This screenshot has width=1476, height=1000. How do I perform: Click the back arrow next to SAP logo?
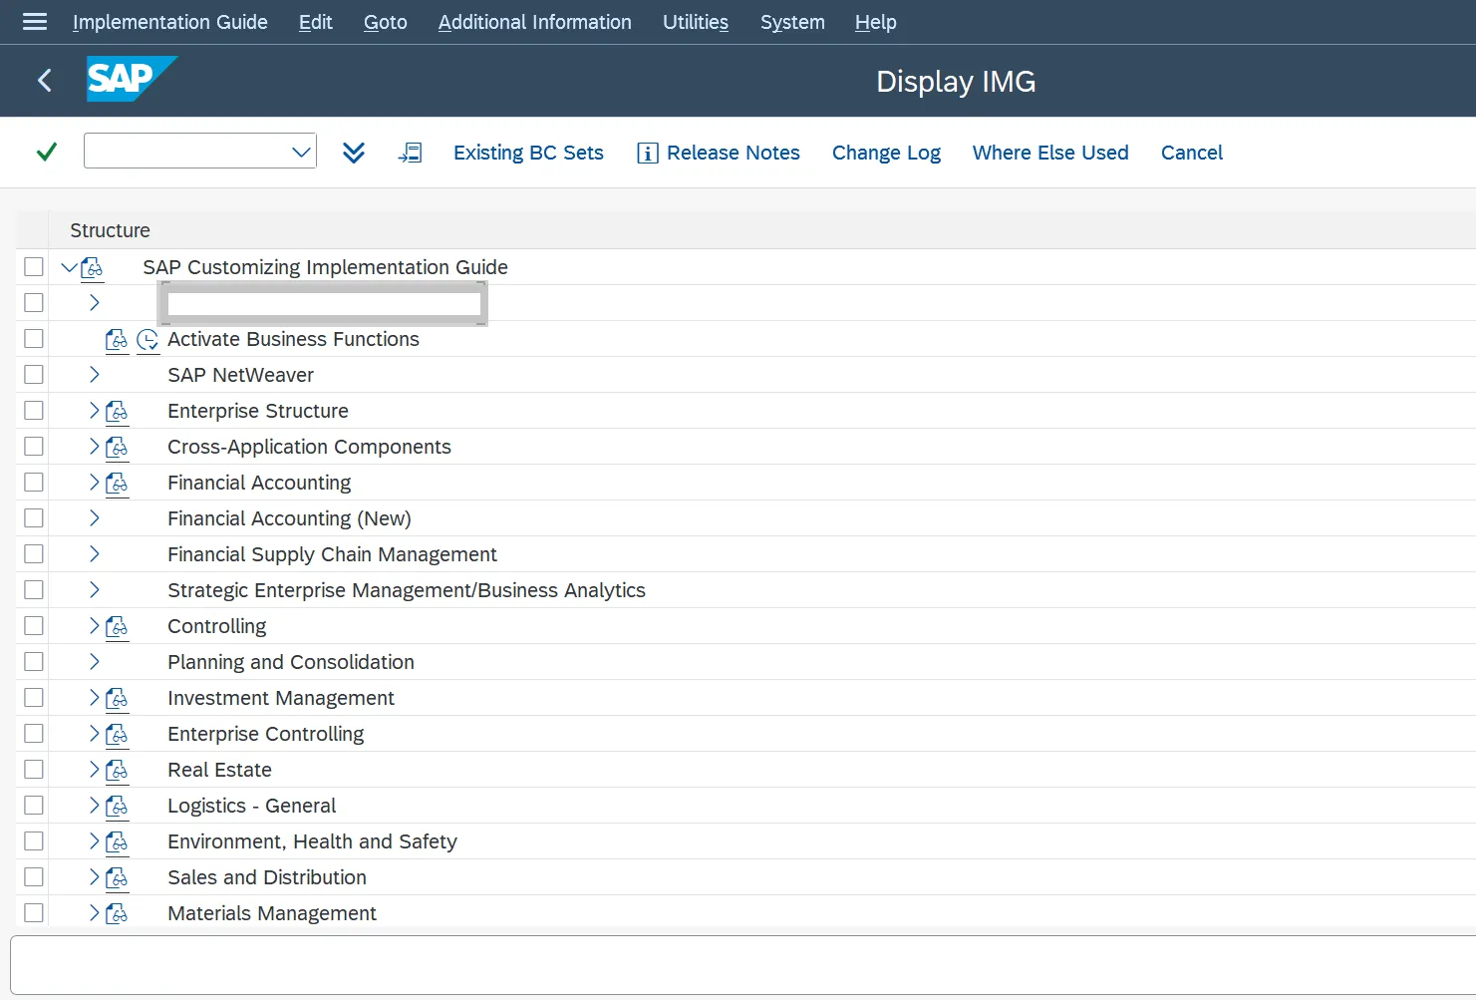pyautogui.click(x=44, y=81)
